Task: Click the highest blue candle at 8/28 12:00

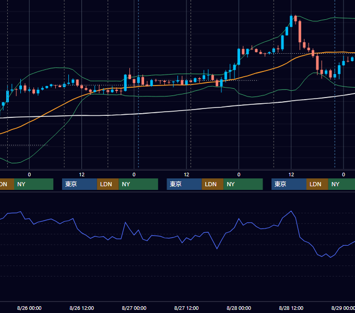Action: [291, 21]
